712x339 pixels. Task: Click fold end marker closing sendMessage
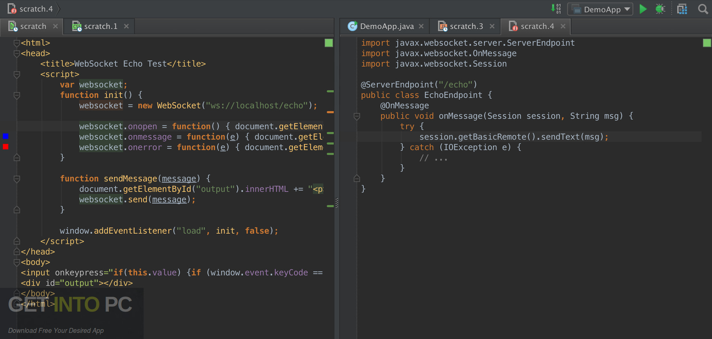(x=17, y=210)
